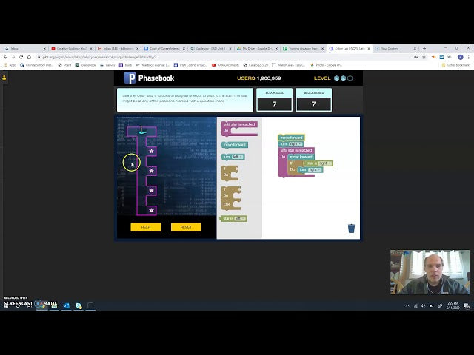
Task: Click the Phasebook logo icon
Action: (x=130, y=78)
